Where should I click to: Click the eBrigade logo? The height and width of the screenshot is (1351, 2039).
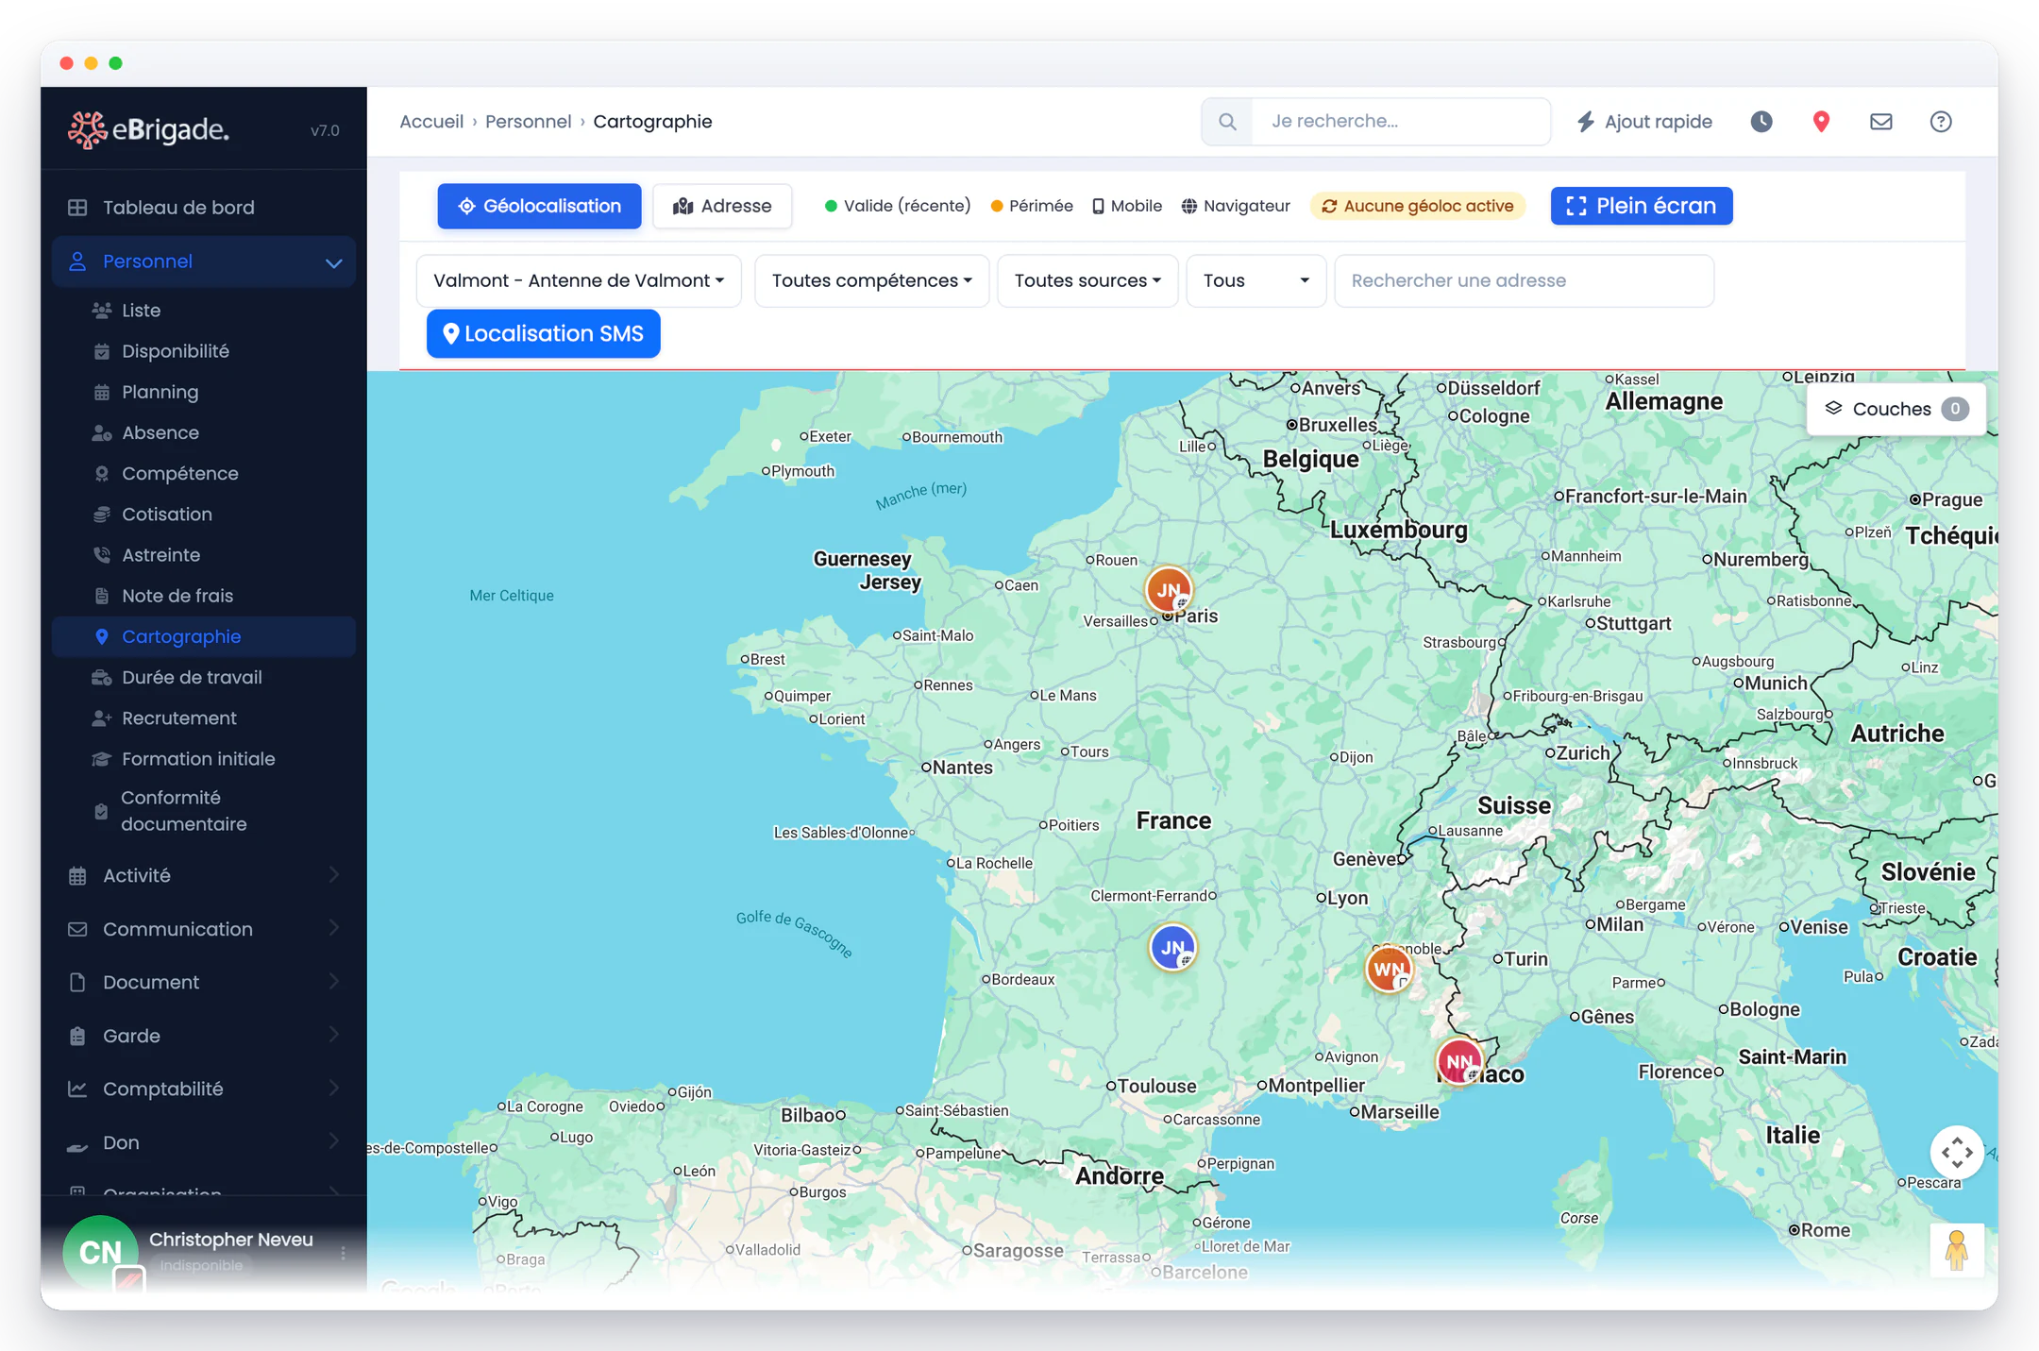point(149,129)
